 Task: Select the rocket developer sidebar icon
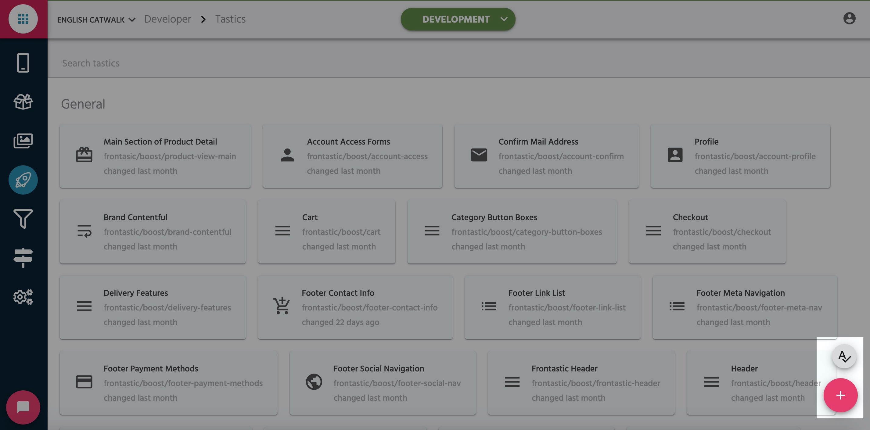coord(23,180)
